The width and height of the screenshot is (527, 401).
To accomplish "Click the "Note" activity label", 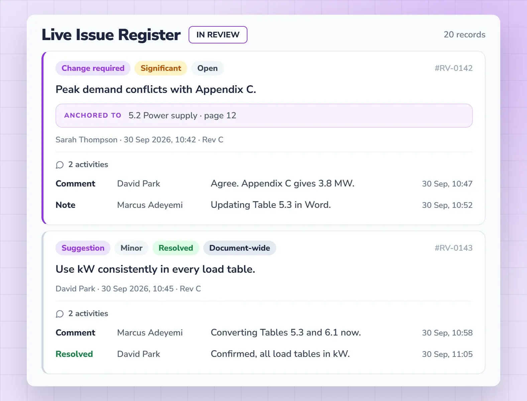I will [66, 205].
